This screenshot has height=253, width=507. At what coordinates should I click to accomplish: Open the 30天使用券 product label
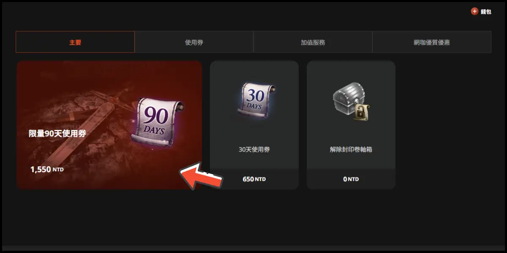254,149
